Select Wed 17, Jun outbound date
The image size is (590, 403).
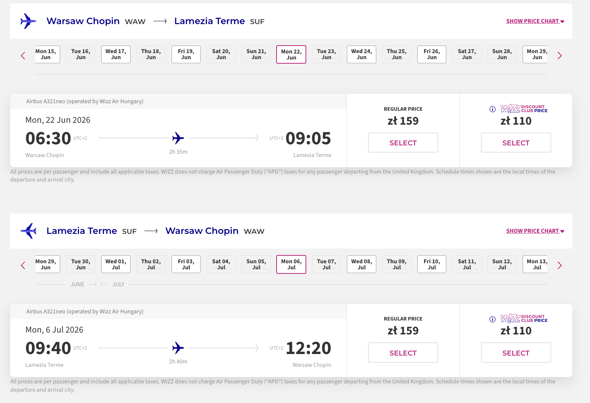[x=116, y=54]
